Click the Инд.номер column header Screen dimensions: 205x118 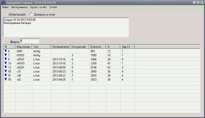pyautogui.click(x=24, y=47)
